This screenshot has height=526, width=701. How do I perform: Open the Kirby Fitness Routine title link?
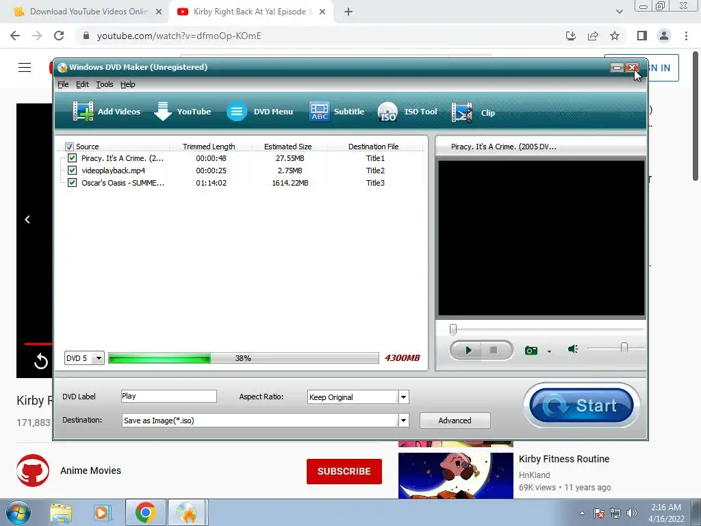pyautogui.click(x=564, y=459)
